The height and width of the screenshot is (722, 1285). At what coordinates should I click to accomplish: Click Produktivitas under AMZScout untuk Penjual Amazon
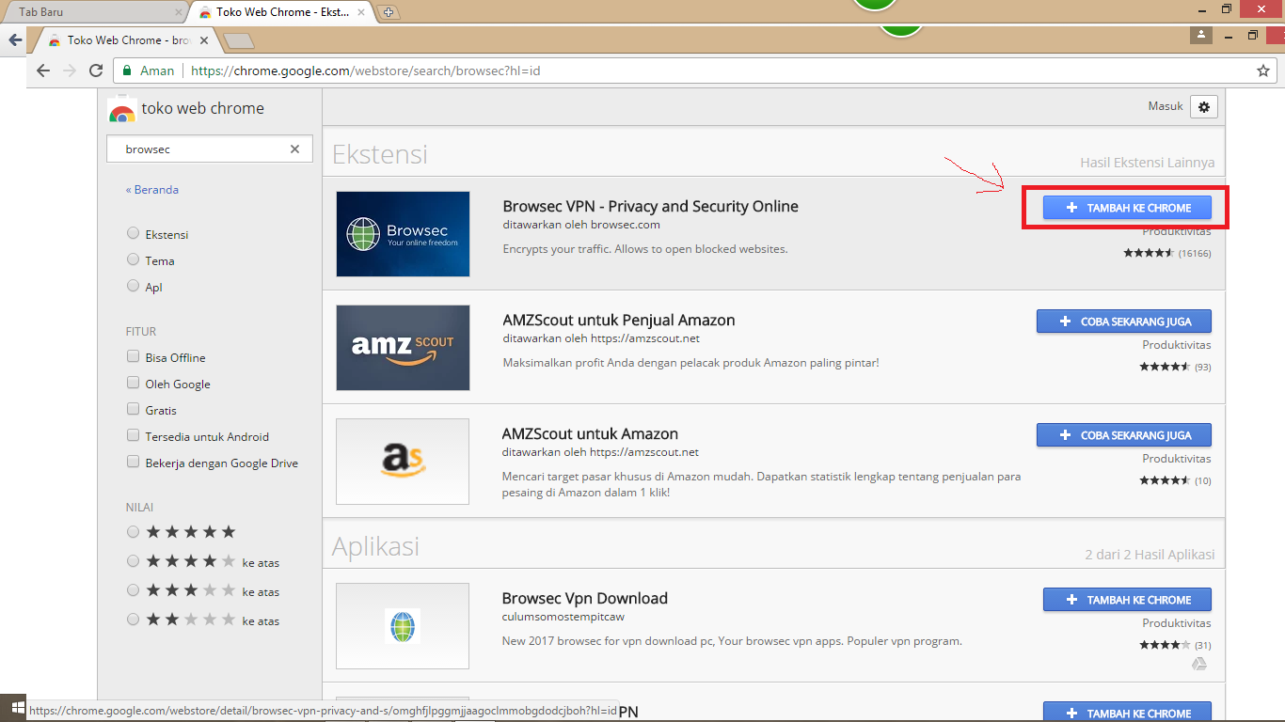[x=1177, y=345]
